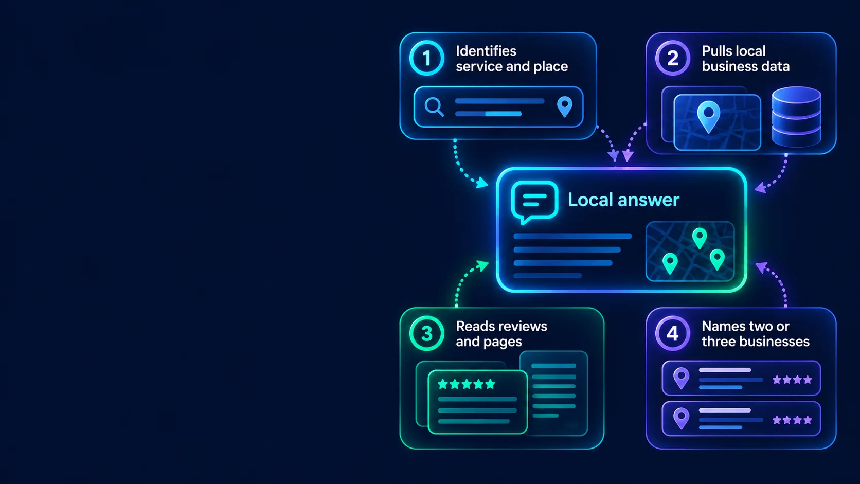The height and width of the screenshot is (484, 860).
Task: Open the map with three green pins
Action: click(690, 252)
